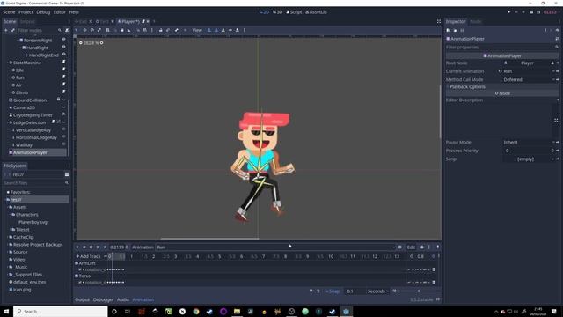
Task: Select the Move Mode tool in toolbar
Action: (x=84, y=30)
